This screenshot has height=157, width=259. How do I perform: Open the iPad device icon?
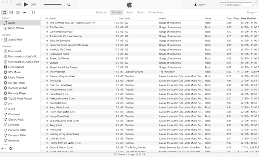(x=33, y=13)
